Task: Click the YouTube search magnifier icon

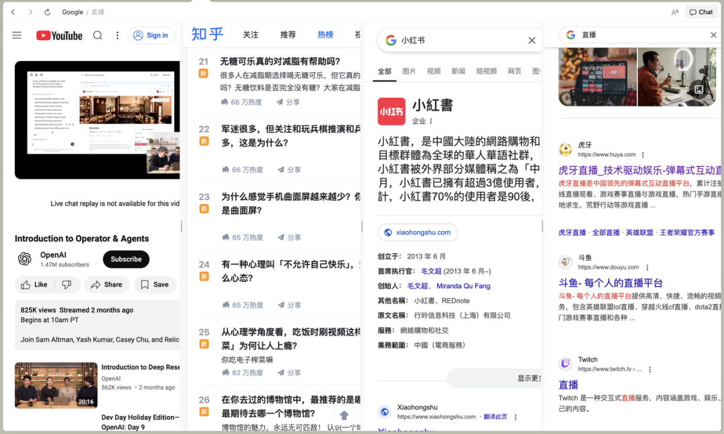Action: (x=99, y=35)
